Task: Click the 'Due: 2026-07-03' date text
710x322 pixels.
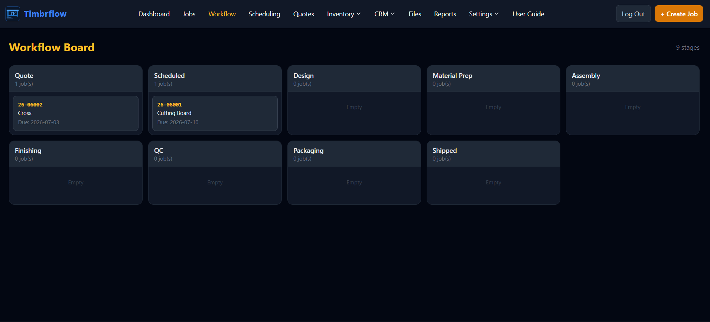Action: (x=39, y=122)
